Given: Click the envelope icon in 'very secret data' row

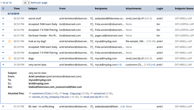Looking at the screenshot, I should pos(92,65).
